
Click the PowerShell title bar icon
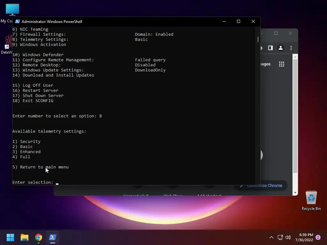(18, 21)
